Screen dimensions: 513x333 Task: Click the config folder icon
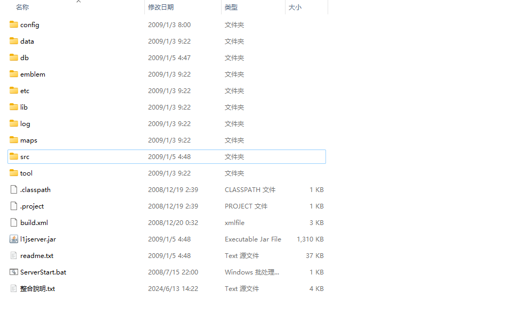coord(14,24)
